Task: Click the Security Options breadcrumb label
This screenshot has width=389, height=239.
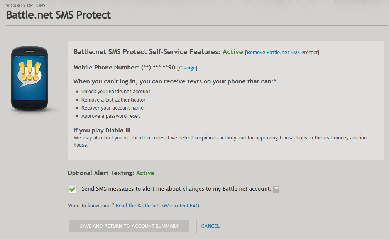Action: (x=25, y=5)
